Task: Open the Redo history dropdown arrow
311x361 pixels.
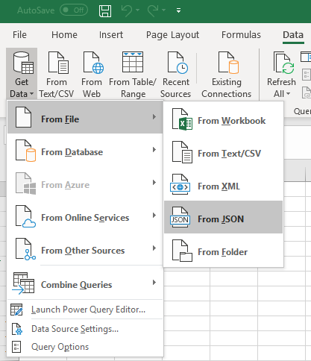Action: (163, 10)
